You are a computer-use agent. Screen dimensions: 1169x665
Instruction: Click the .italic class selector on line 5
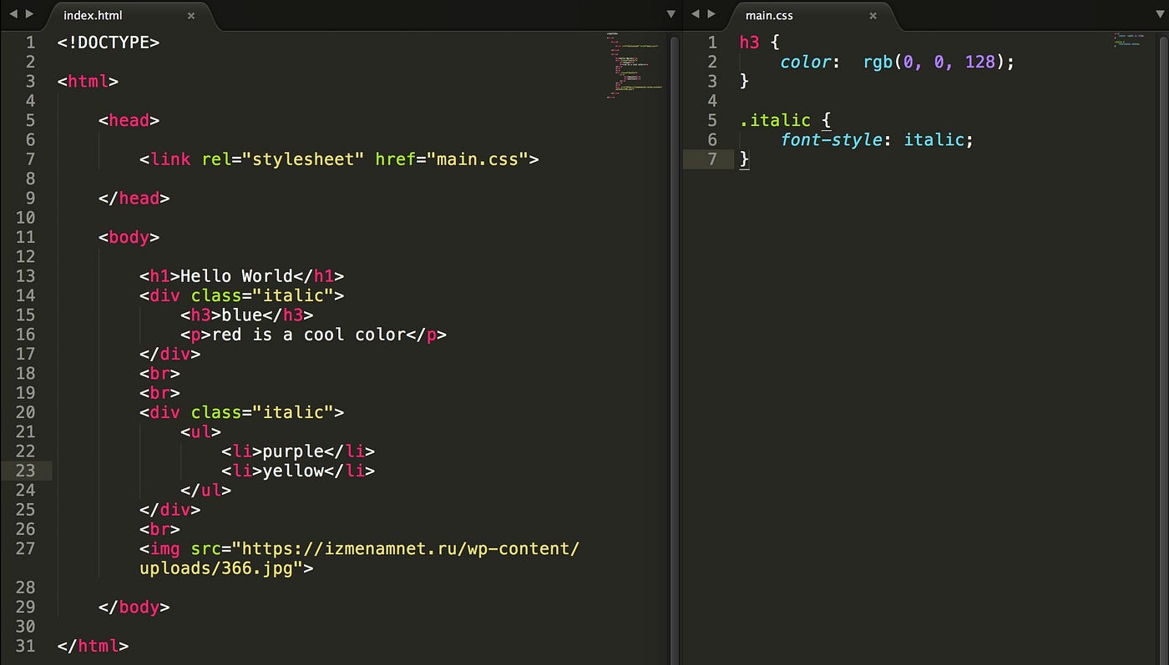[x=775, y=120]
